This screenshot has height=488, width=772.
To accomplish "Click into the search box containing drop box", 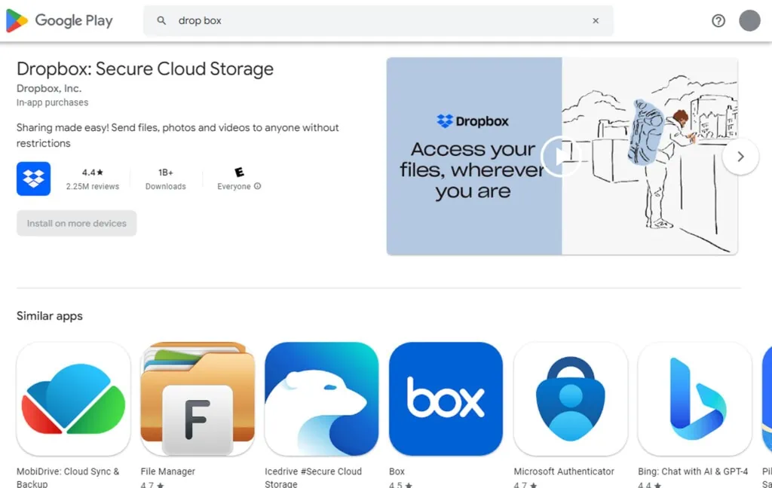I will coord(378,20).
